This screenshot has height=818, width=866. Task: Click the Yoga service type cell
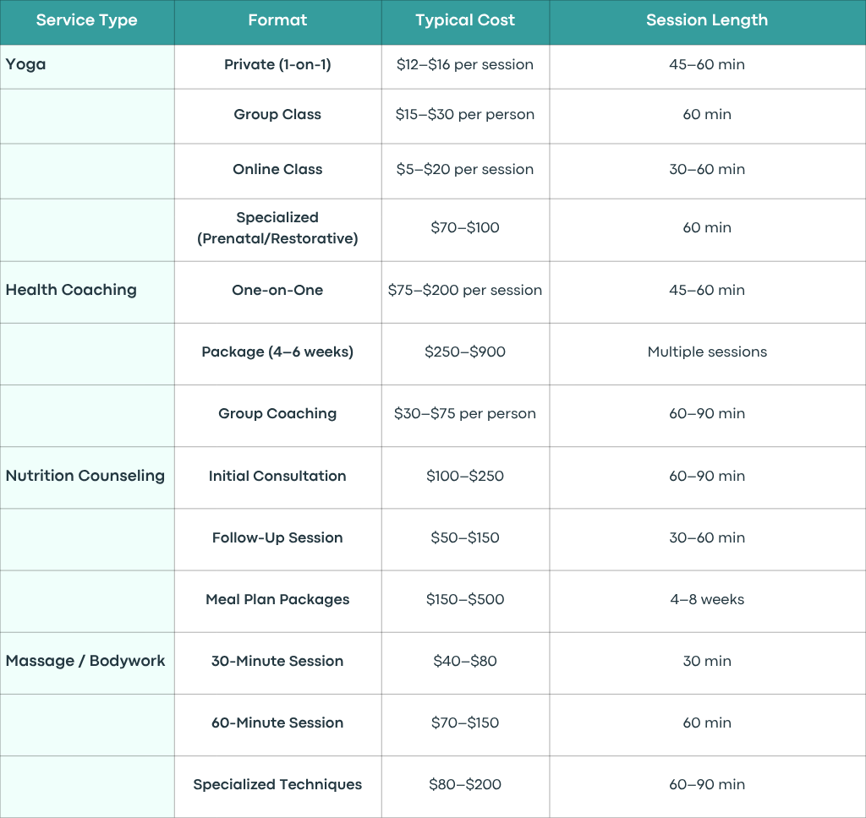(87, 67)
